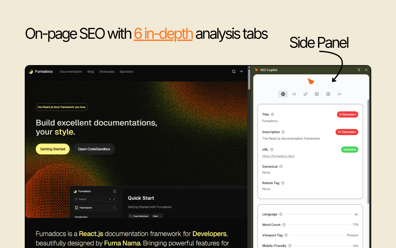
Task: Toggle the pin on the SEO Copilot panel
Action: tap(359, 70)
